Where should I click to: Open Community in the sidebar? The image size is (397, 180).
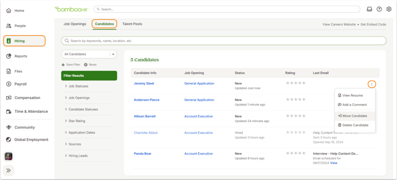(x=20, y=127)
